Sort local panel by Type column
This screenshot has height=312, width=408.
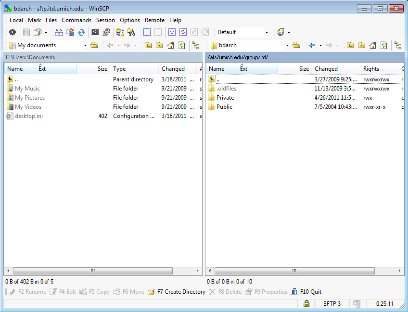click(134, 69)
